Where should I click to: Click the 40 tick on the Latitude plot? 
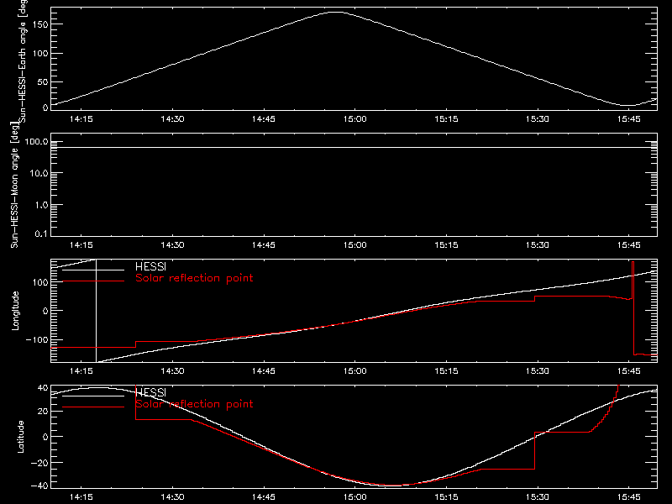pos(43,388)
